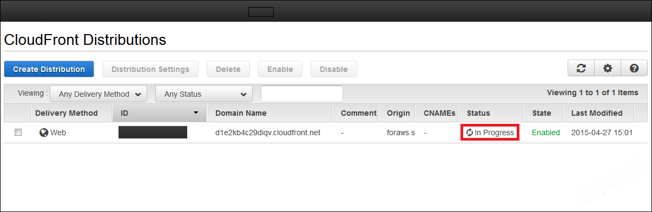
Task: Sort by Delivery Method column header
Action: click(x=67, y=113)
